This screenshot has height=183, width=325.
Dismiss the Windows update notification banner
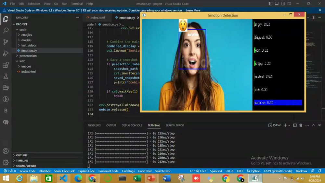(320, 10)
